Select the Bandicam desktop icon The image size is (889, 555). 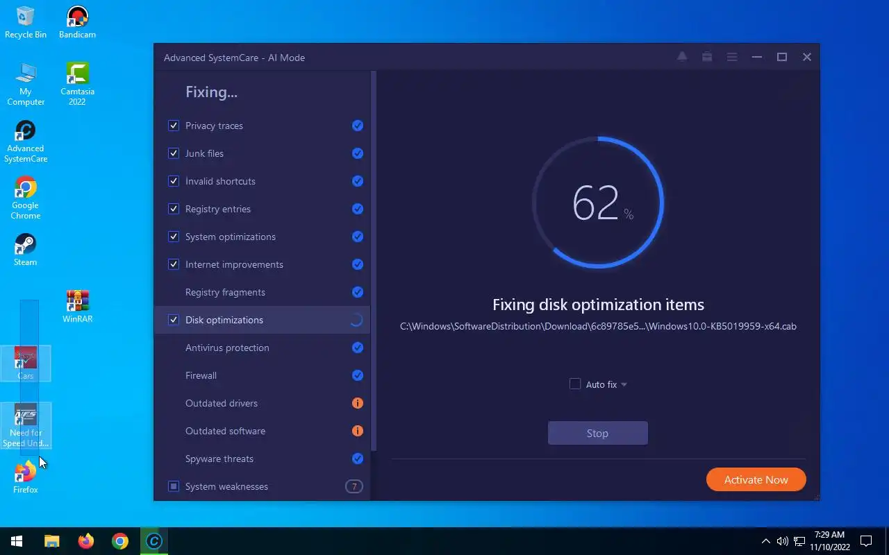pos(77,22)
